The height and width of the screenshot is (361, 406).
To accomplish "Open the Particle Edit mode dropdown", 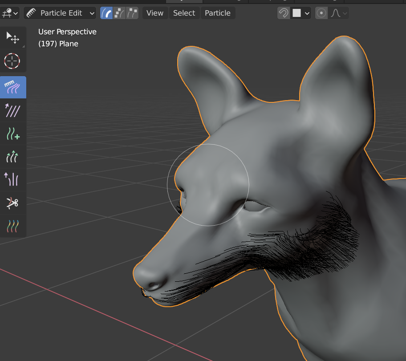I will pos(60,13).
